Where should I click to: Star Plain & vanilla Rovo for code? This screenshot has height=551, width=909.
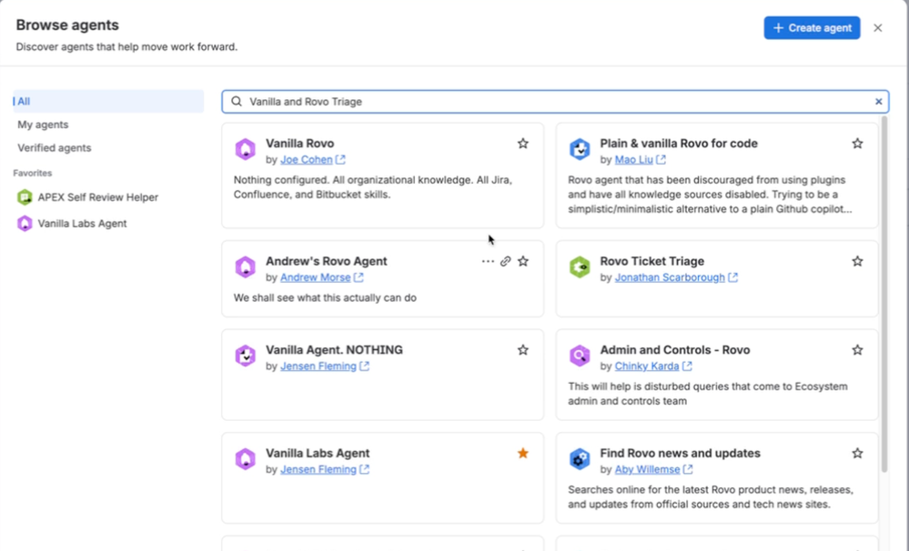pos(857,143)
